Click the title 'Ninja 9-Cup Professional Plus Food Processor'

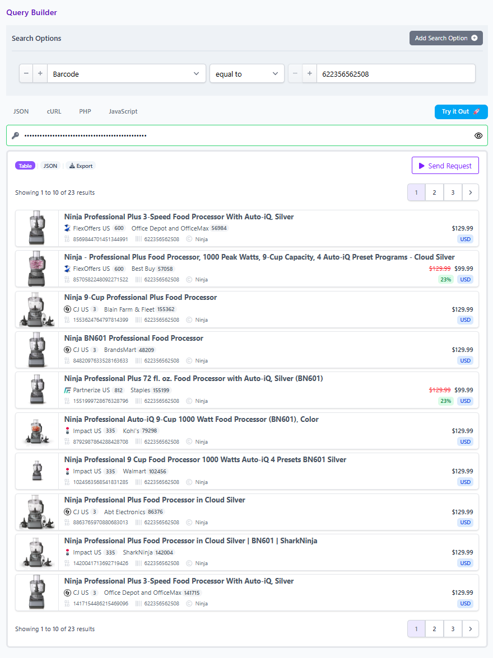(141, 298)
